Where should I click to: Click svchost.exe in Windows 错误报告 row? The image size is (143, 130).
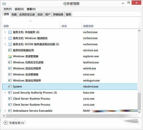pos(90,38)
